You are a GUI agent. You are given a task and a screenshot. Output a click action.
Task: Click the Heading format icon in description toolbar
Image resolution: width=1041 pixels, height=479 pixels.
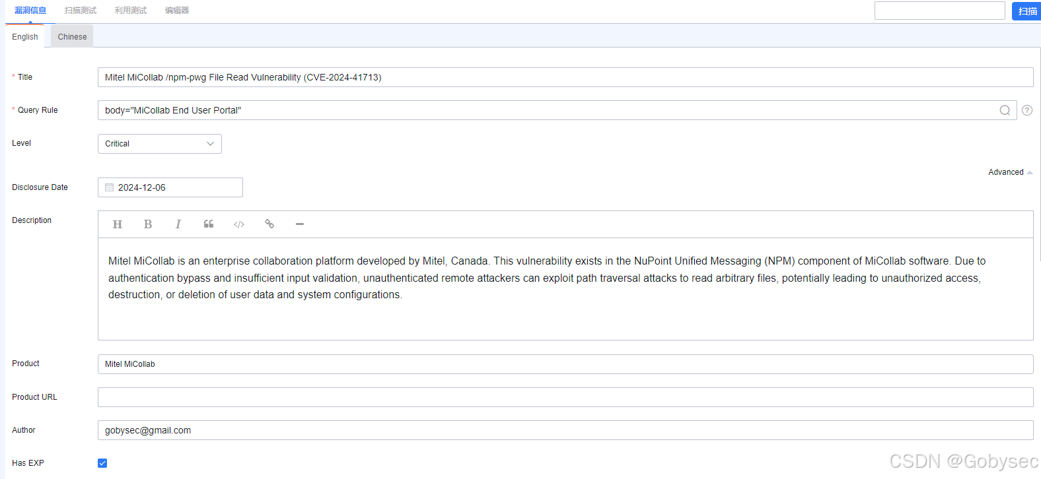(118, 224)
